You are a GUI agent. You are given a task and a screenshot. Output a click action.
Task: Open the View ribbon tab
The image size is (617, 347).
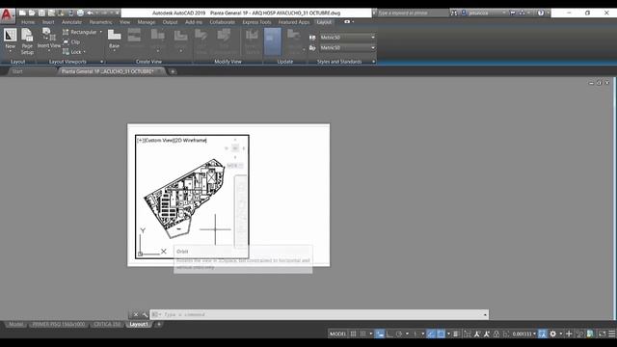[124, 22]
